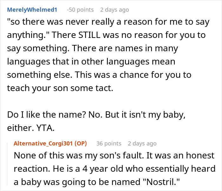Open MerelyWhelmed1's user profile

[x=32, y=10]
